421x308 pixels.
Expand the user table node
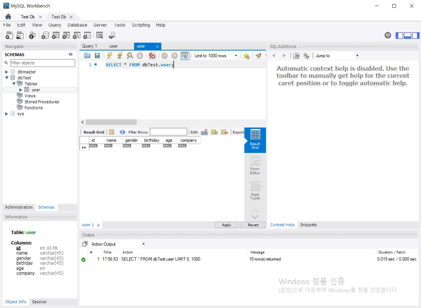21,90
